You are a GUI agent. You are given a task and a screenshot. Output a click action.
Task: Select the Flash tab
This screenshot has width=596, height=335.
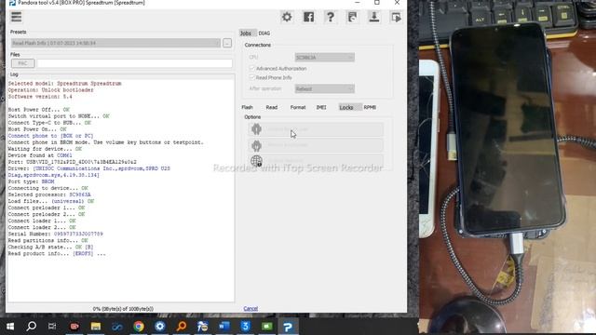point(247,108)
